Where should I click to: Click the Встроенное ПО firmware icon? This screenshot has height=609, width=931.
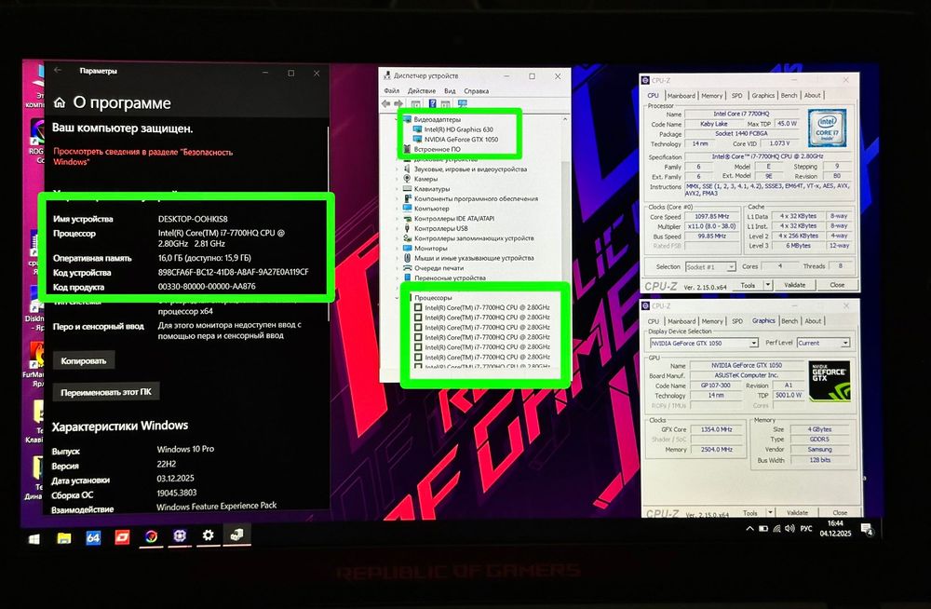[408, 149]
